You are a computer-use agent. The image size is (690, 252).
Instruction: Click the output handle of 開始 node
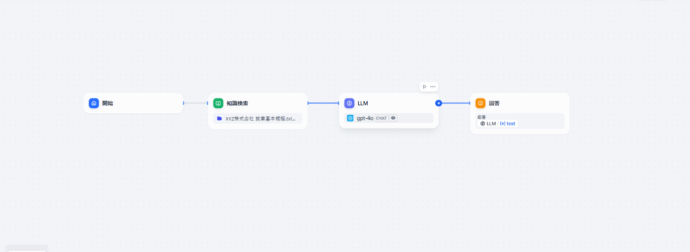[183, 103]
